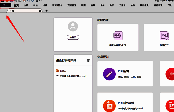
Task: Add a new tab with plus icon
Action: pyautogui.click(x=47, y=11)
